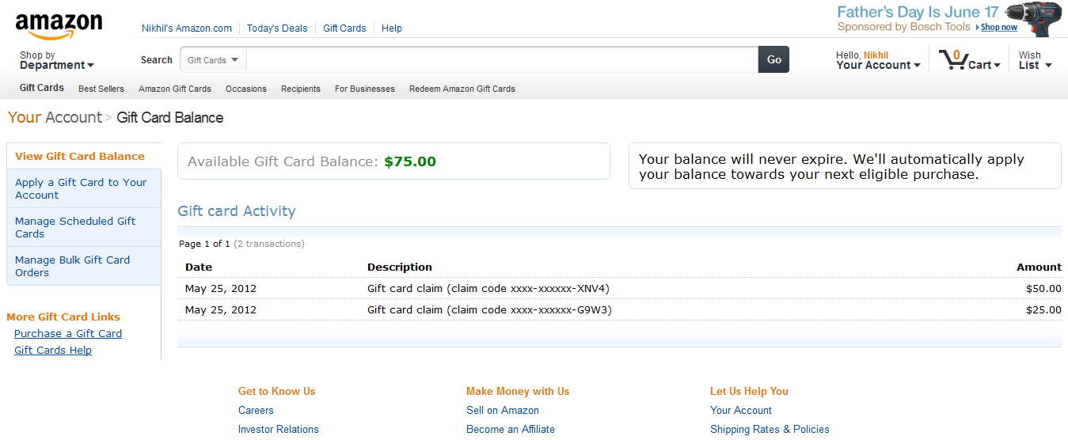Click the Father's Day Is June 17 banner
This screenshot has height=440, width=1068.
pos(918,12)
